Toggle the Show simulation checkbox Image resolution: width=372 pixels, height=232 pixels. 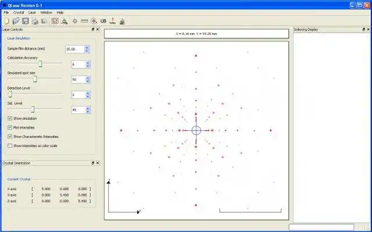coord(10,119)
